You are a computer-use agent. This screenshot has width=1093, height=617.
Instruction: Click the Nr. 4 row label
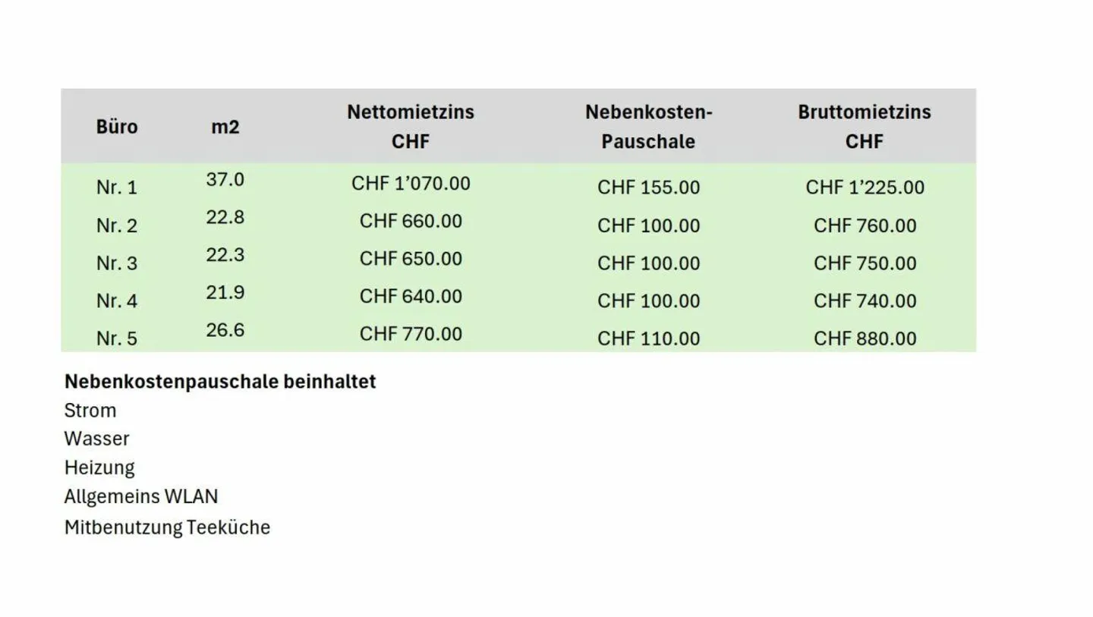click(x=117, y=301)
